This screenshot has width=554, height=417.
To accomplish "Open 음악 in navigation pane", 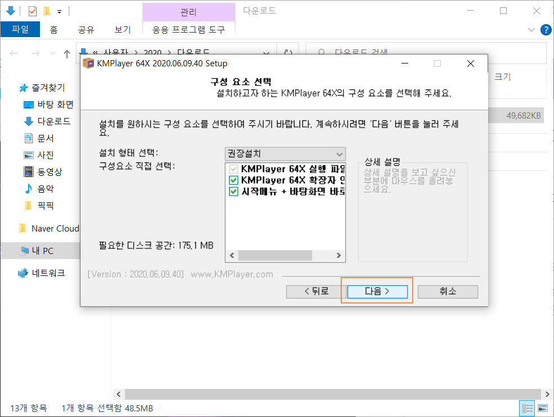I will tap(46, 189).
